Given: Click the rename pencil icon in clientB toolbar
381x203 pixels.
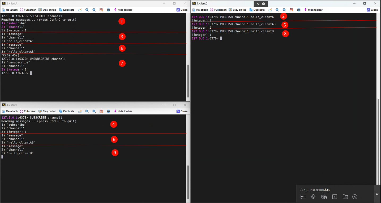Looking at the screenshot, I should click(80, 111).
